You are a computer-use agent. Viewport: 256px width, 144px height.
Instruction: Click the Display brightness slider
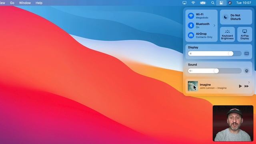(215, 54)
